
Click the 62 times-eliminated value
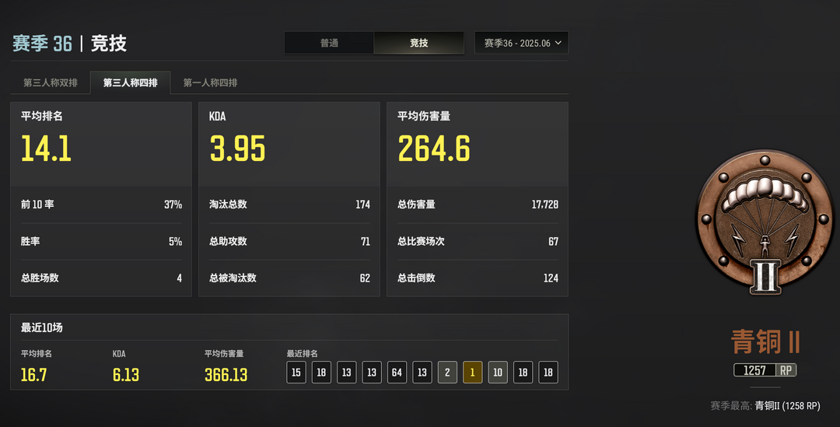(365, 278)
